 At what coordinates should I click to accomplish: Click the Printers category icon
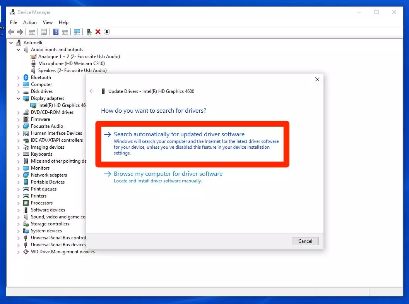(x=26, y=196)
